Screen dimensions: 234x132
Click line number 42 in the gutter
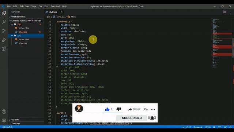coord(50,51)
